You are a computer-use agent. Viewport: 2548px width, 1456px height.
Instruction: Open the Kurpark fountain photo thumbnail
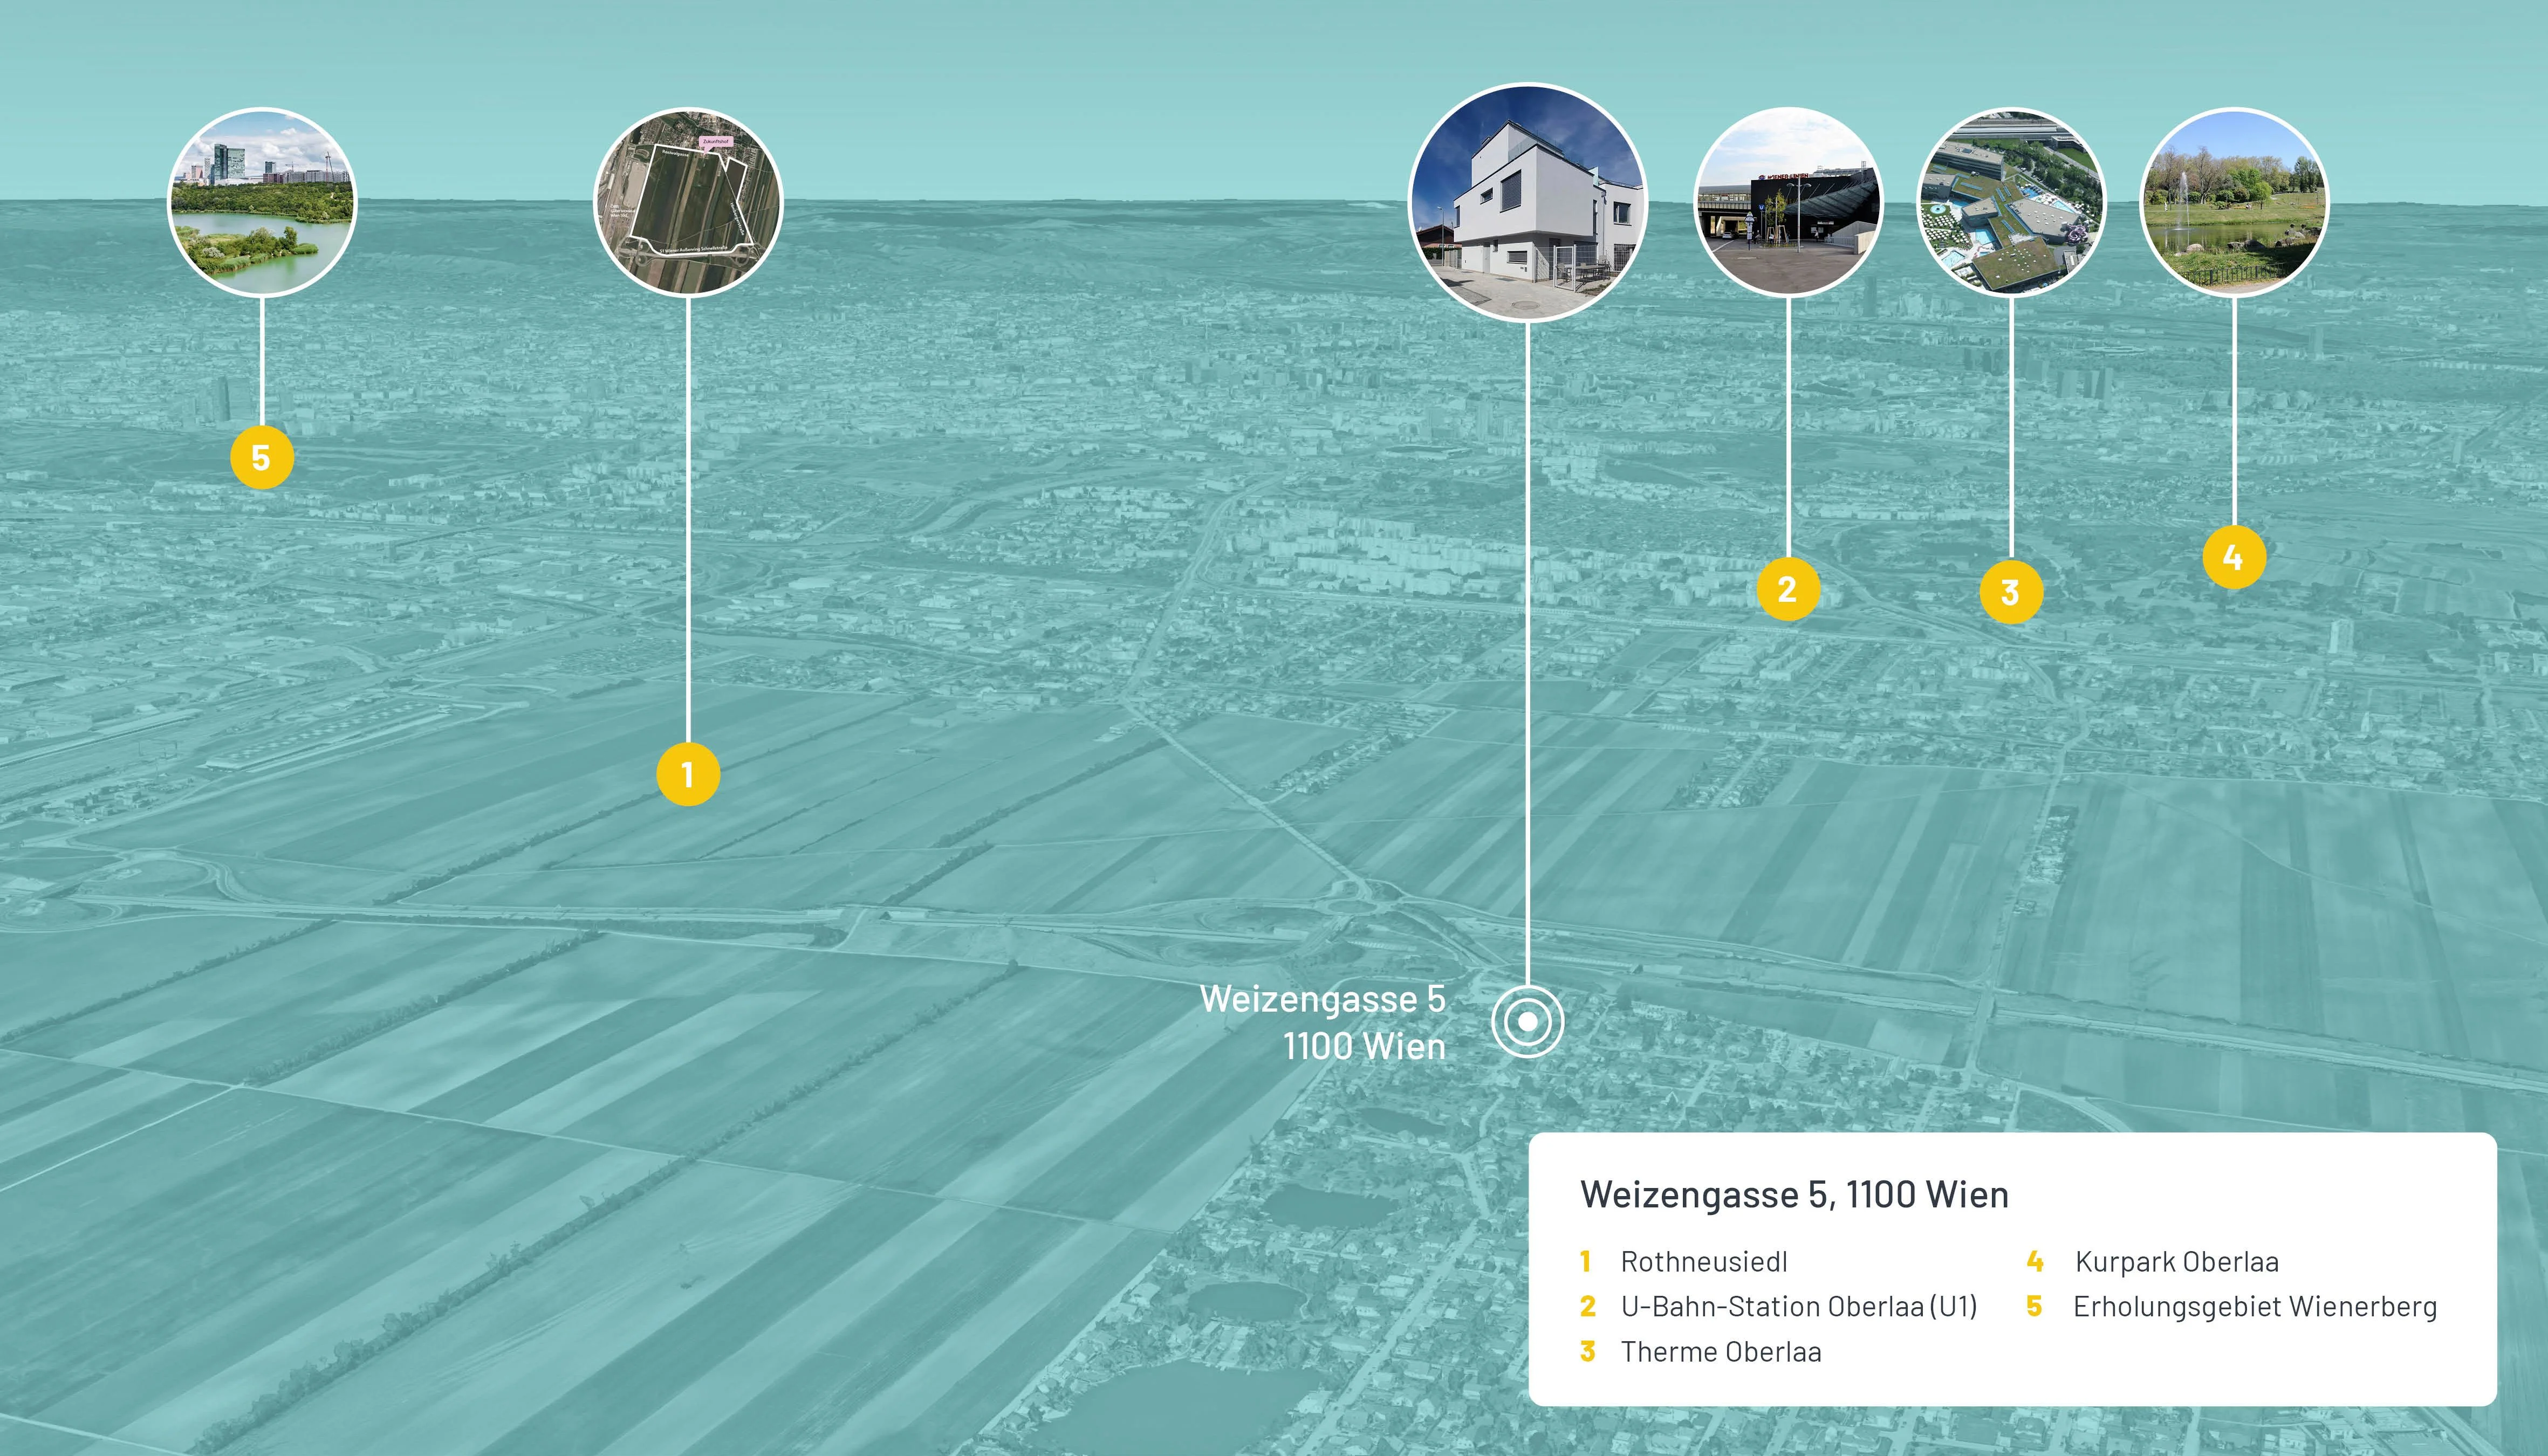click(2234, 202)
